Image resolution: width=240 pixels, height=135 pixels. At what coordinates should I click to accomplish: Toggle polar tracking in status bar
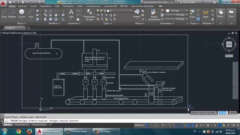(x=163, y=125)
